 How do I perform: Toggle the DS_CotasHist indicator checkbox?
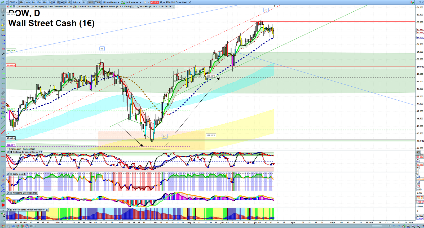point(133,7)
